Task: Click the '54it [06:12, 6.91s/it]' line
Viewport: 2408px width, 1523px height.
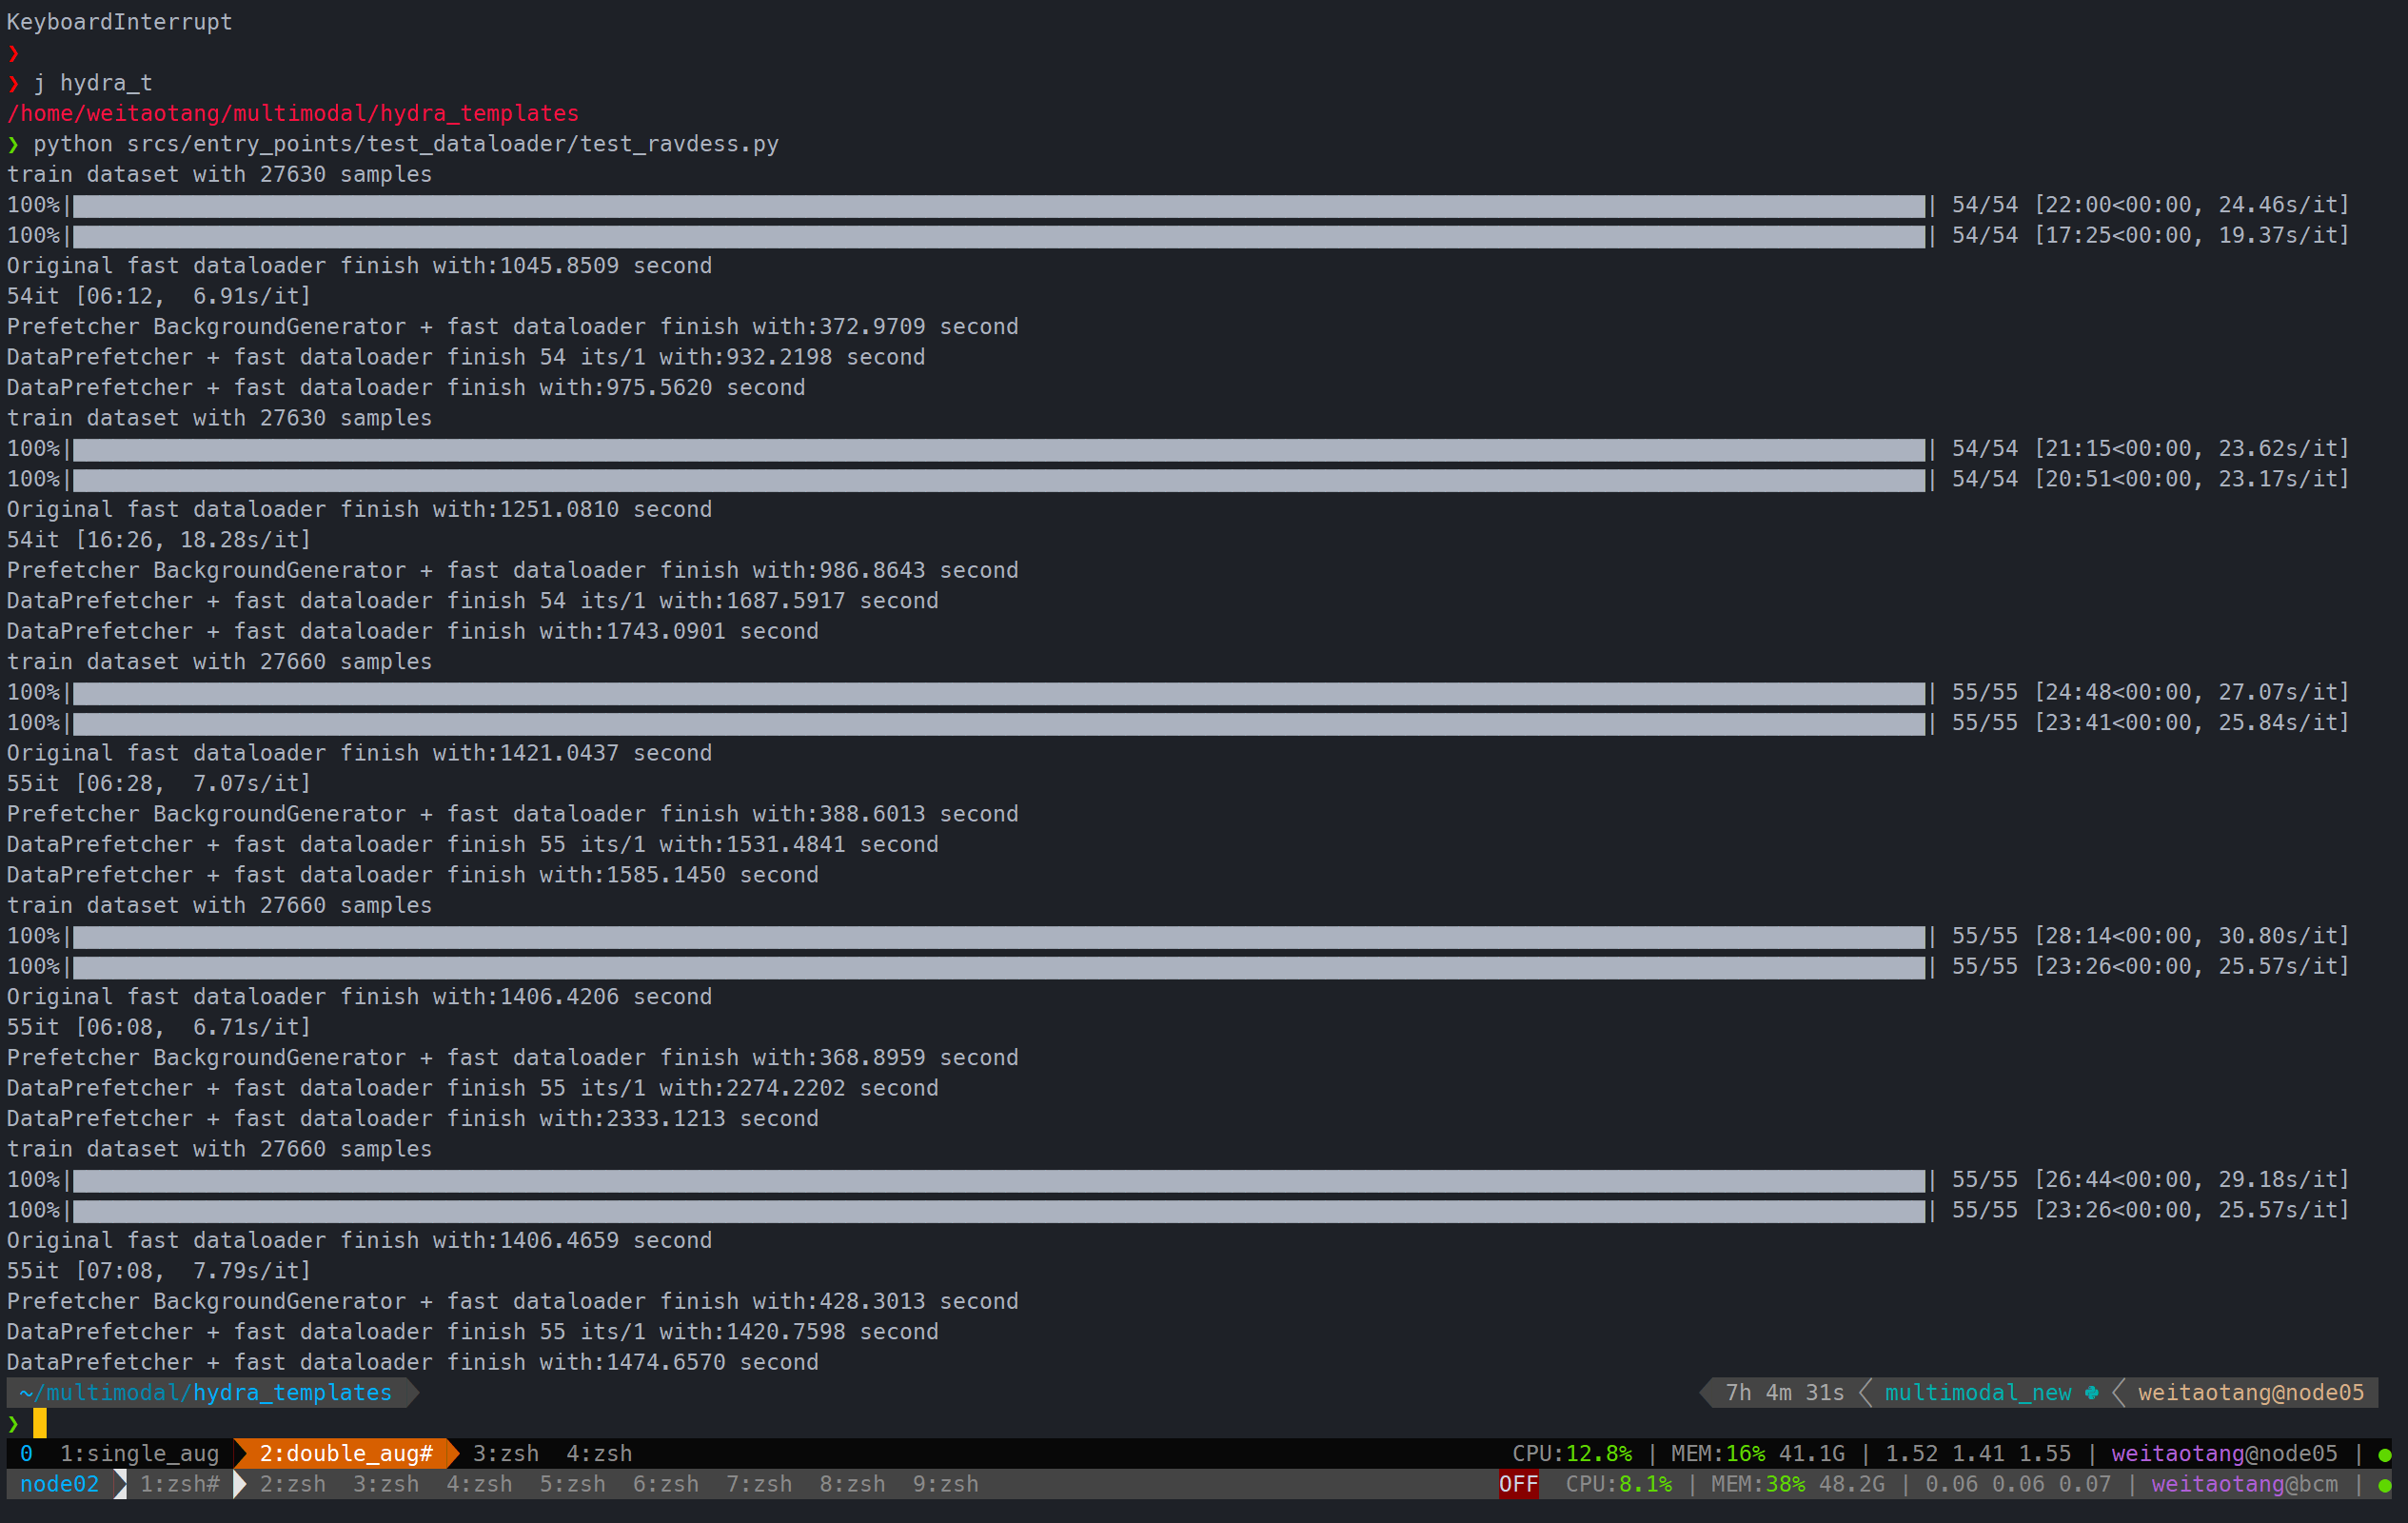Action: pos(159,296)
